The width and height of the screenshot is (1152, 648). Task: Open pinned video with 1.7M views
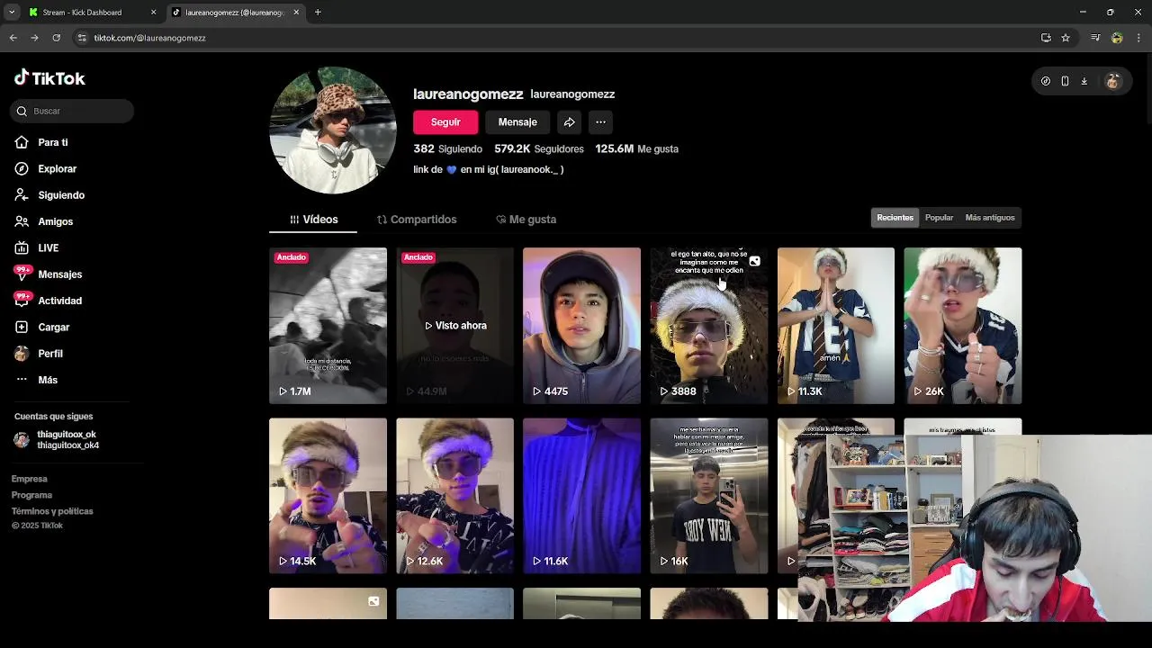tap(328, 326)
